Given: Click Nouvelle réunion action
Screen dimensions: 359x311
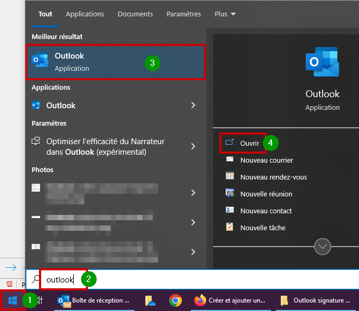Looking at the screenshot, I should tap(266, 194).
